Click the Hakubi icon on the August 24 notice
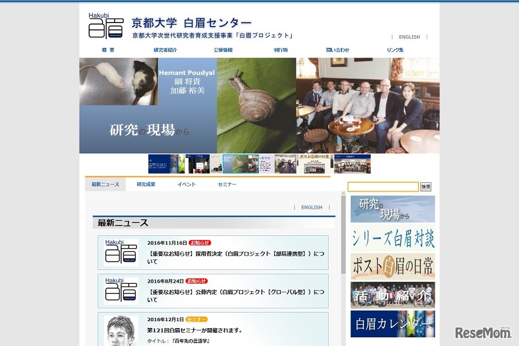519x346 pixels. [x=122, y=291]
